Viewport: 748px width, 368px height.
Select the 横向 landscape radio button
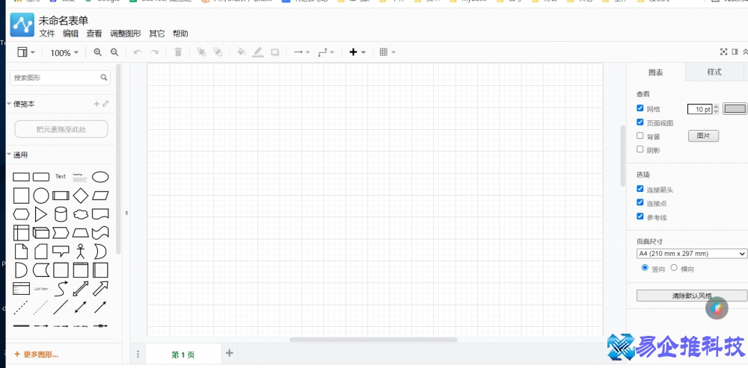coord(674,268)
